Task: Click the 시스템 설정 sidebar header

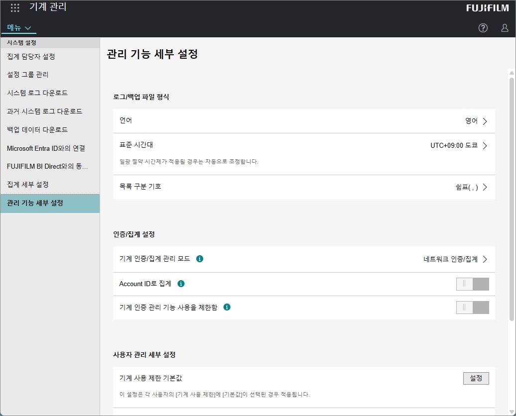Action: coord(22,43)
